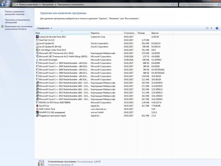The image size is (221, 166).
Task: Click the WinRAR 5.11 icon
Action: 37,112
